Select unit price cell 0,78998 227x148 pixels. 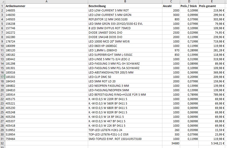tap(189, 95)
